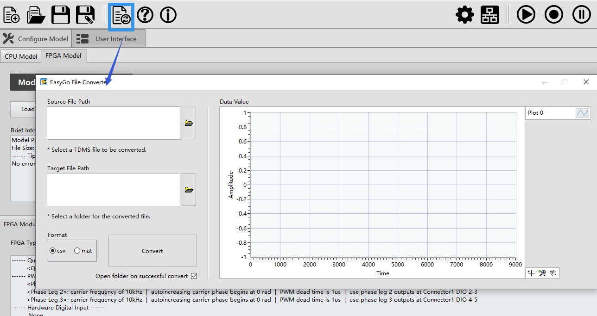Switch to the Configure Model tab

pos(35,39)
